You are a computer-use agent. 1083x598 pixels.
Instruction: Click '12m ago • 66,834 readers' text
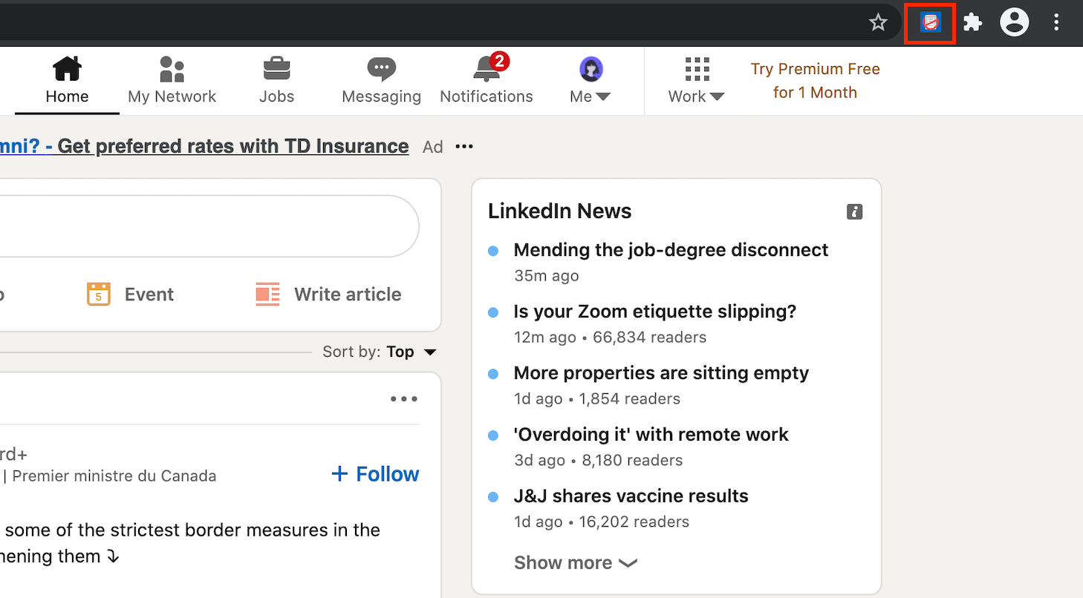point(610,338)
